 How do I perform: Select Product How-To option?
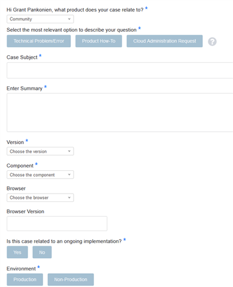tap(99, 41)
